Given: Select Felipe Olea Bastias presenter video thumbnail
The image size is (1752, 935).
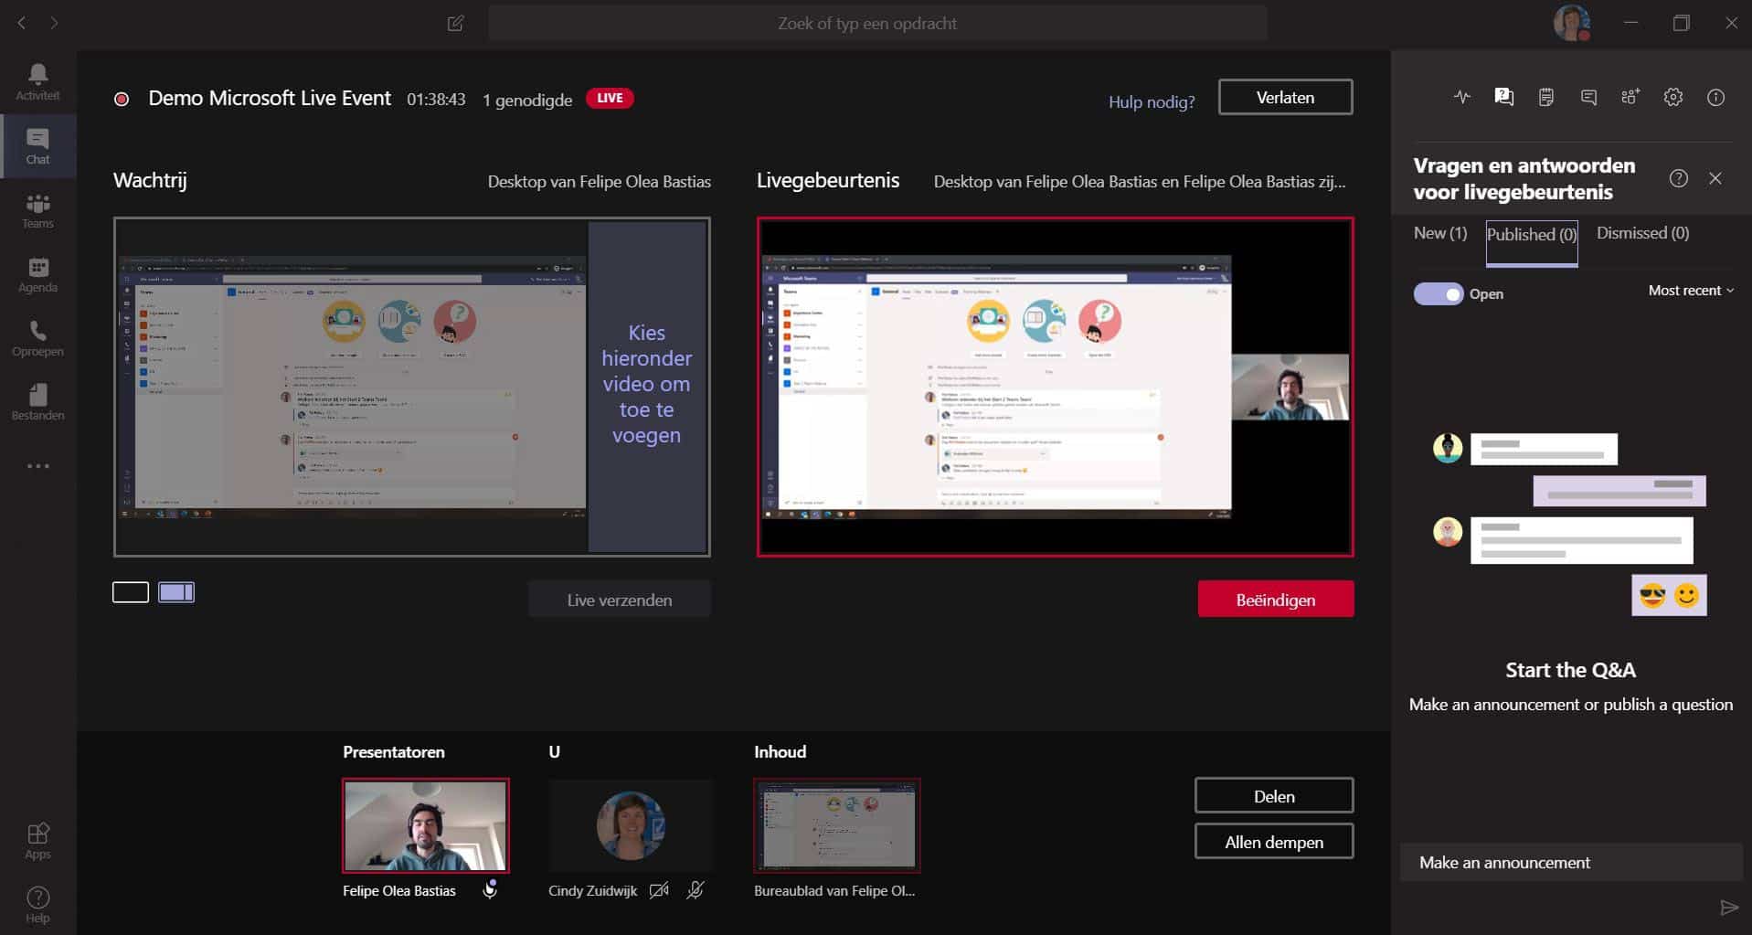Looking at the screenshot, I should 426,825.
